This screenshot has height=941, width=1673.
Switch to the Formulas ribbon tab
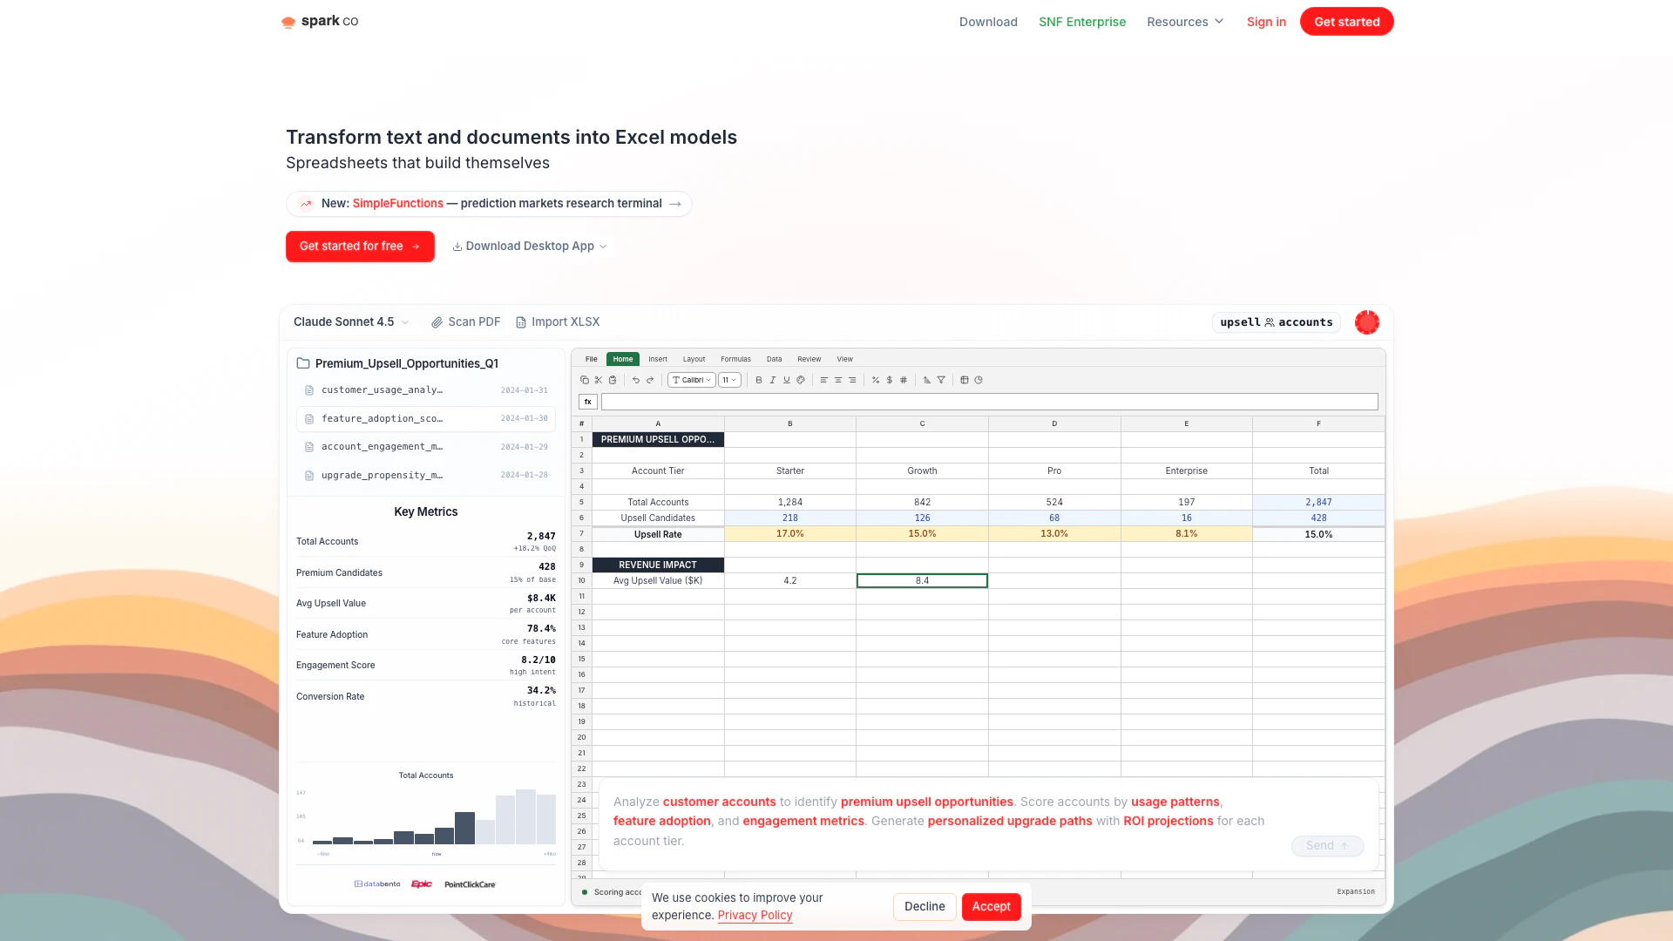coord(735,359)
